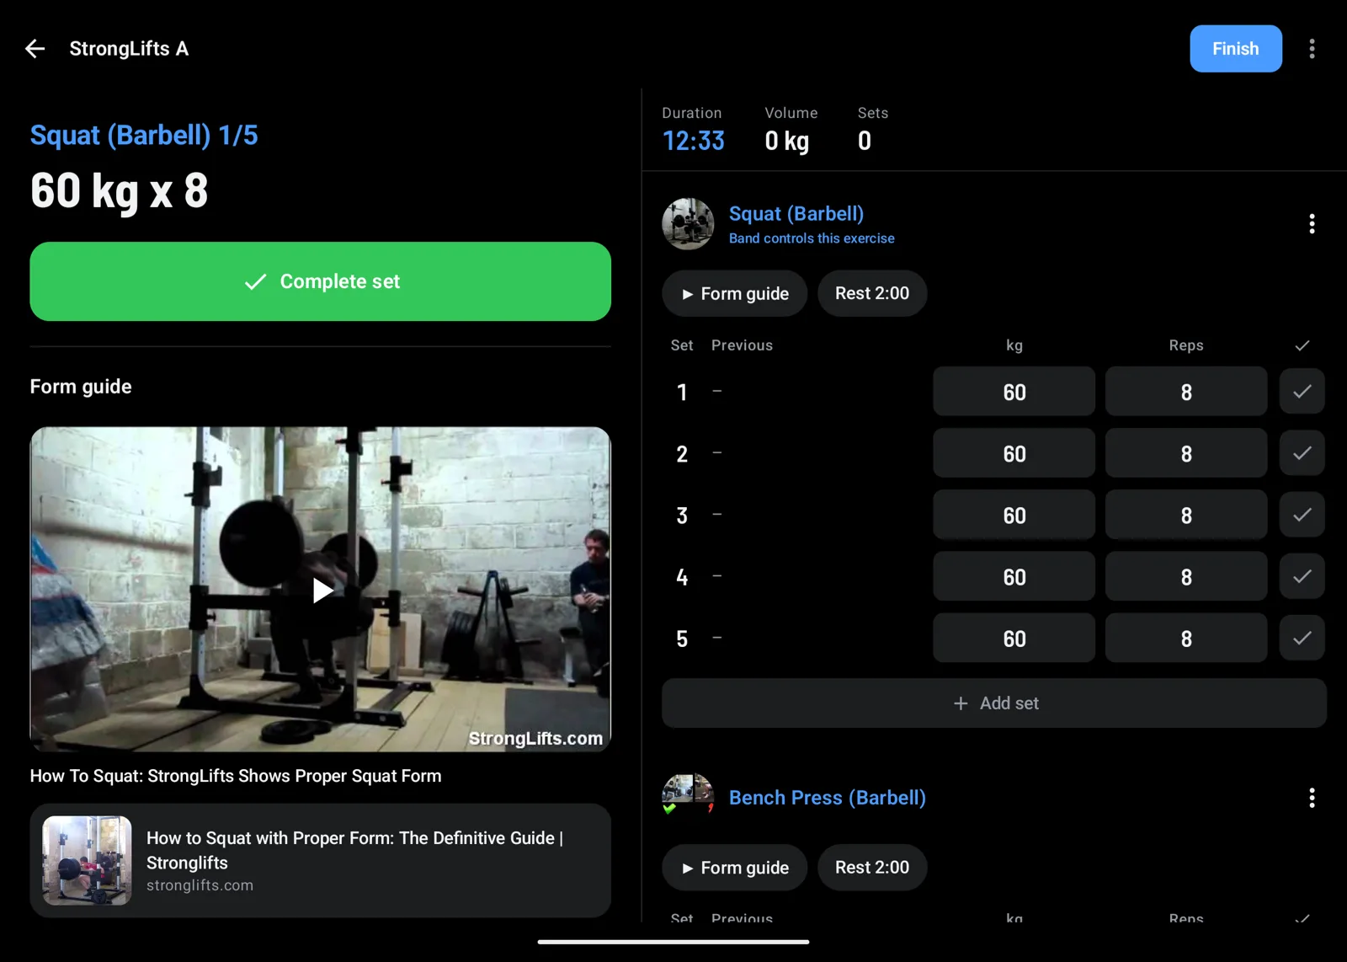Edit the reps field for squat set 2
1347x962 pixels.
1186,453
